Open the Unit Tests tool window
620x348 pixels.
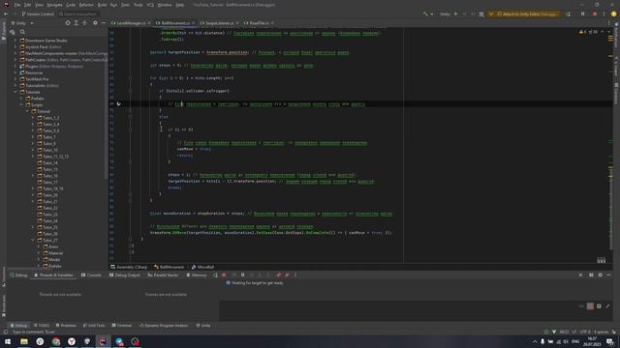(94, 326)
